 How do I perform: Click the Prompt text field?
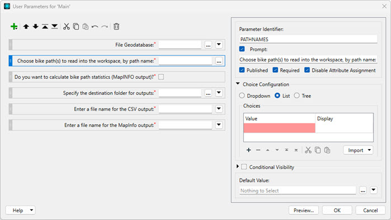pyautogui.click(x=308, y=60)
